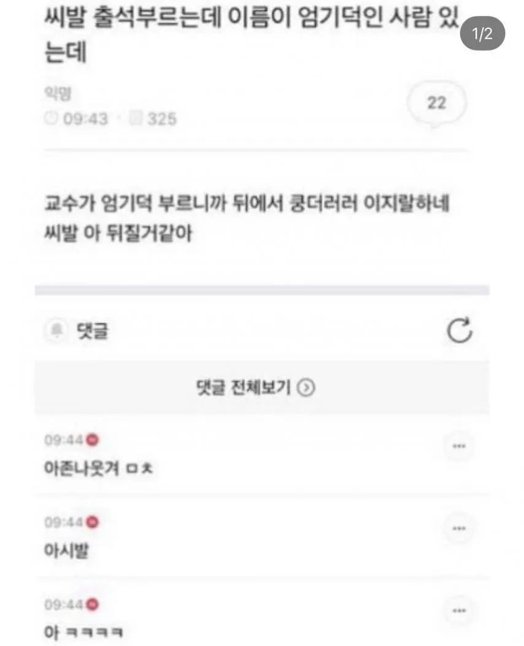Click the comment text 아시발
This screenshot has width=524, height=646.
66,550
